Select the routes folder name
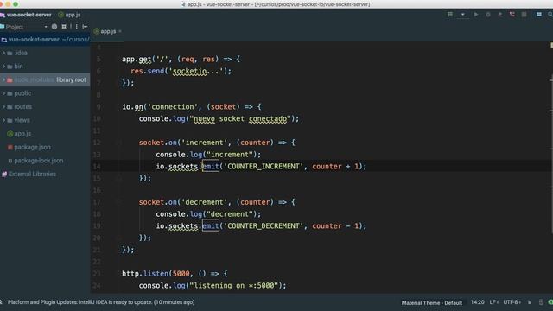This screenshot has height=311, width=553. coord(23,107)
